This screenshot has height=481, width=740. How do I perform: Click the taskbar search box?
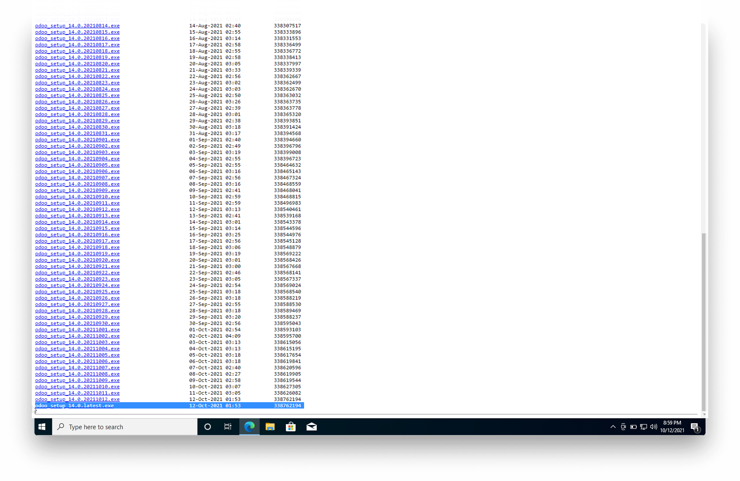pyautogui.click(x=124, y=427)
